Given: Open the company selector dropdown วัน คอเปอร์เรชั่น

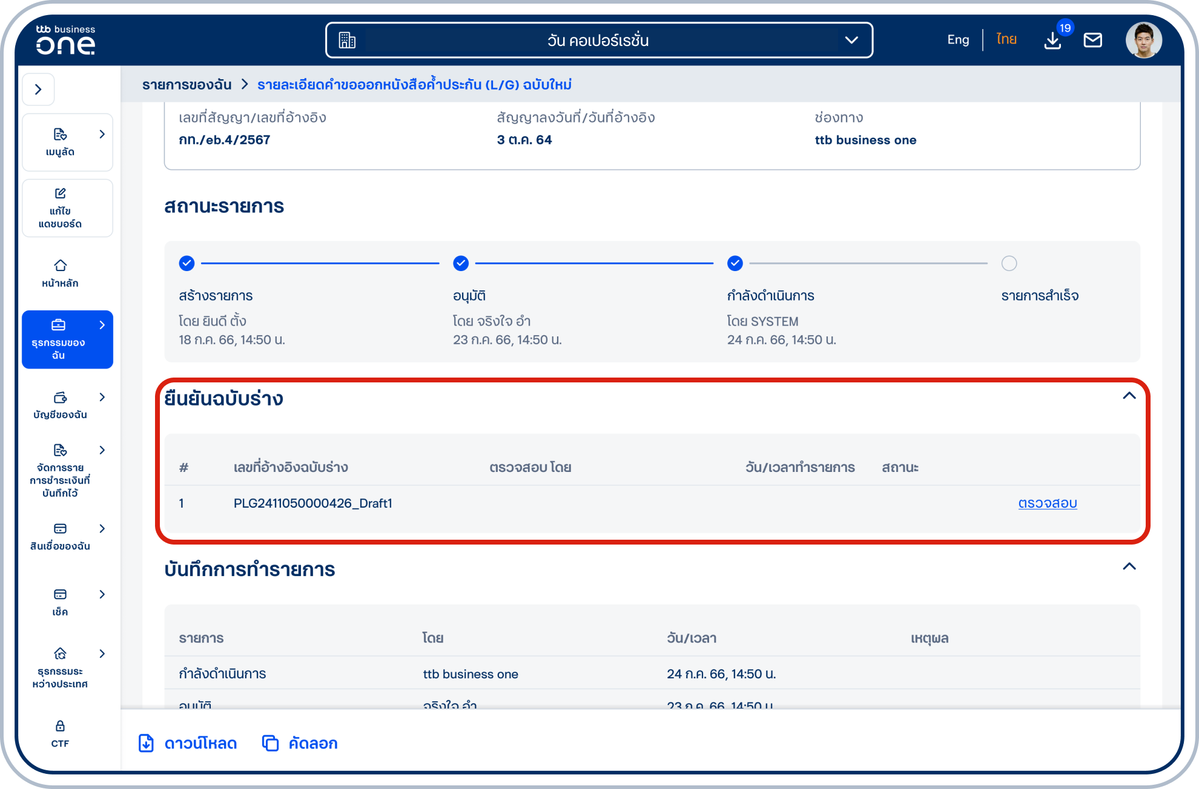Looking at the screenshot, I should click(x=599, y=41).
